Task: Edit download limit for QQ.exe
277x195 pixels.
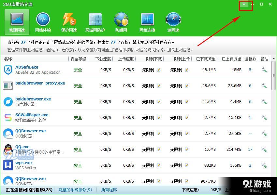Action: pos(159,149)
